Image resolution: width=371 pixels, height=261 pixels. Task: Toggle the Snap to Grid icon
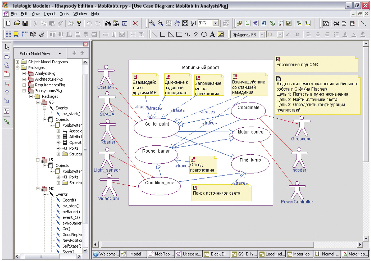pos(17,34)
